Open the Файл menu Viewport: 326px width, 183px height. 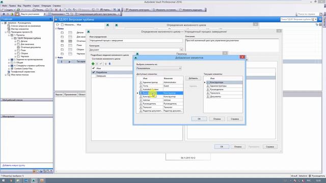[x=5, y=6]
